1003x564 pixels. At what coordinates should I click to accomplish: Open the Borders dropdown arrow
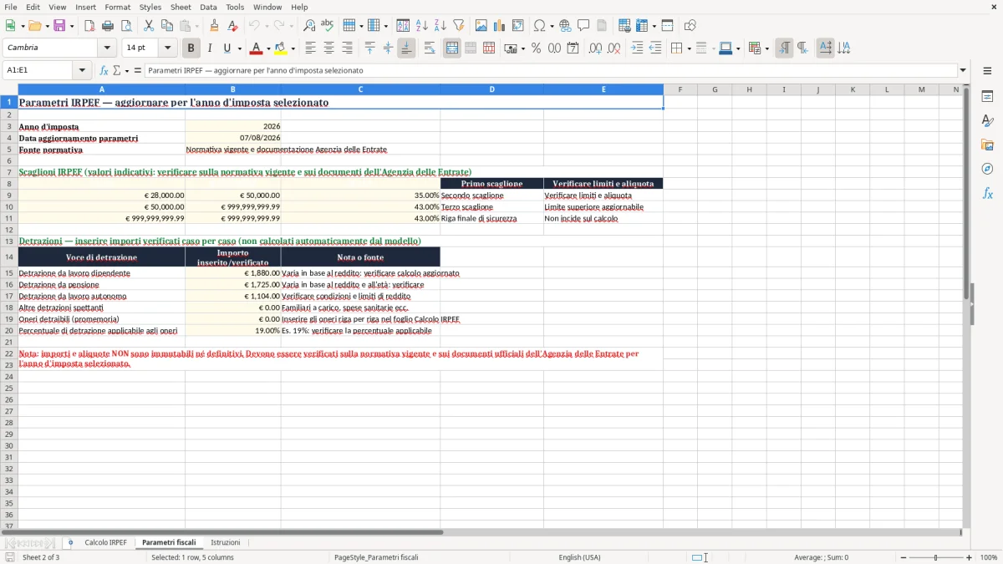coord(690,48)
